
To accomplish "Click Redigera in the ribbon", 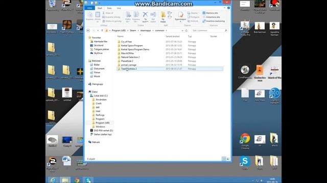I will 193,17.
